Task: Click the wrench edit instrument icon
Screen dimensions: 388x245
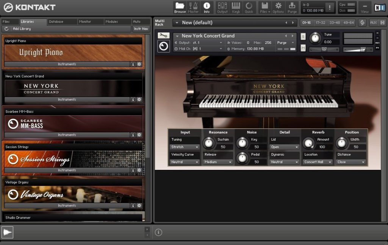Action: 164,36
